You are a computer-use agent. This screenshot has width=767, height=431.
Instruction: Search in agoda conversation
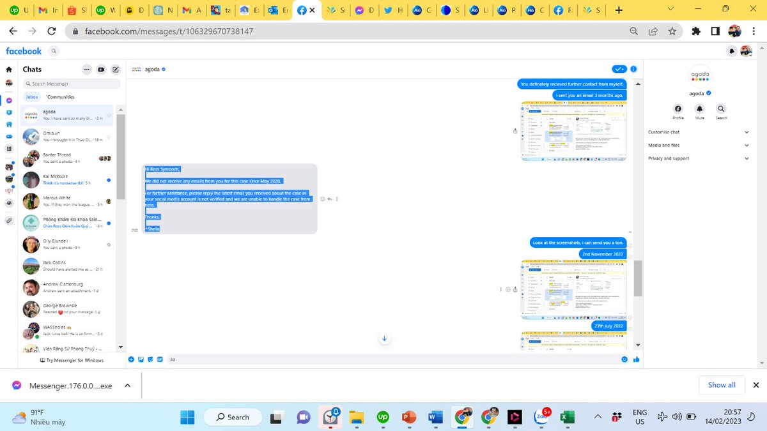(721, 109)
